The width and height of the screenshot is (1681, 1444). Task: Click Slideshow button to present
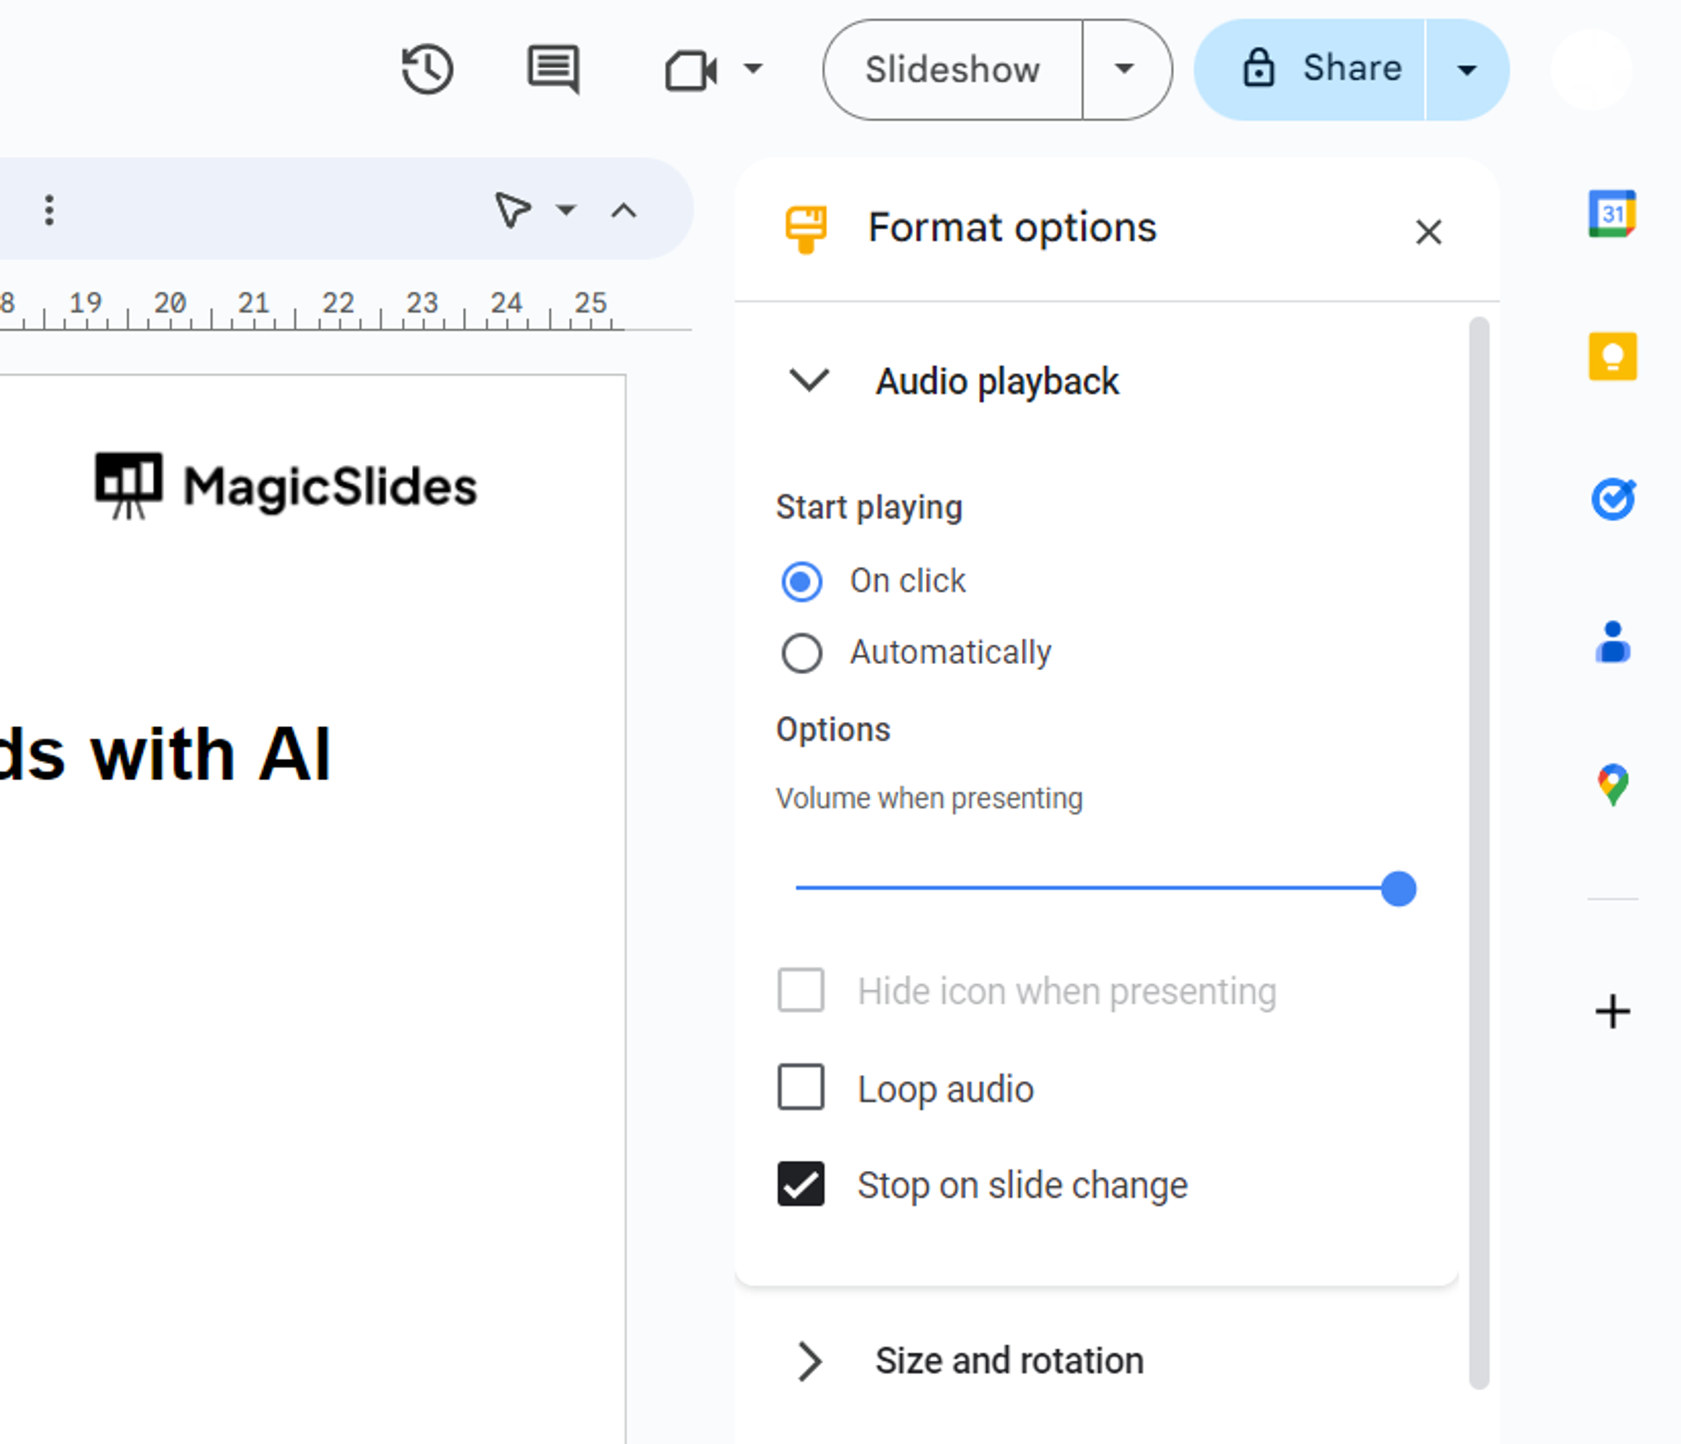[949, 69]
